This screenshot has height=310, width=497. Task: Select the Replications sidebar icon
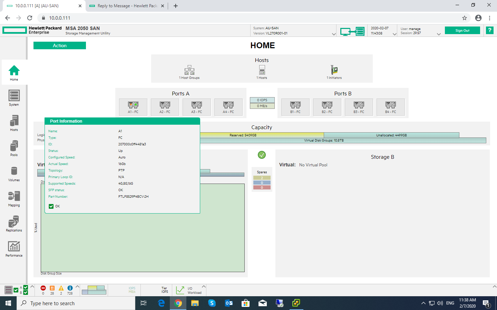14,223
